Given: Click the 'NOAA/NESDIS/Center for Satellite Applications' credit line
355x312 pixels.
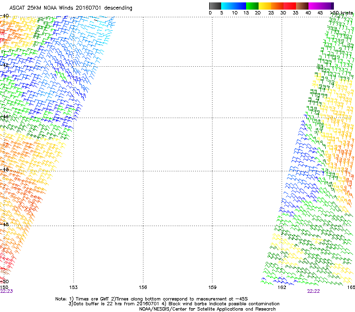Looking at the screenshot, I should [x=207, y=309].
